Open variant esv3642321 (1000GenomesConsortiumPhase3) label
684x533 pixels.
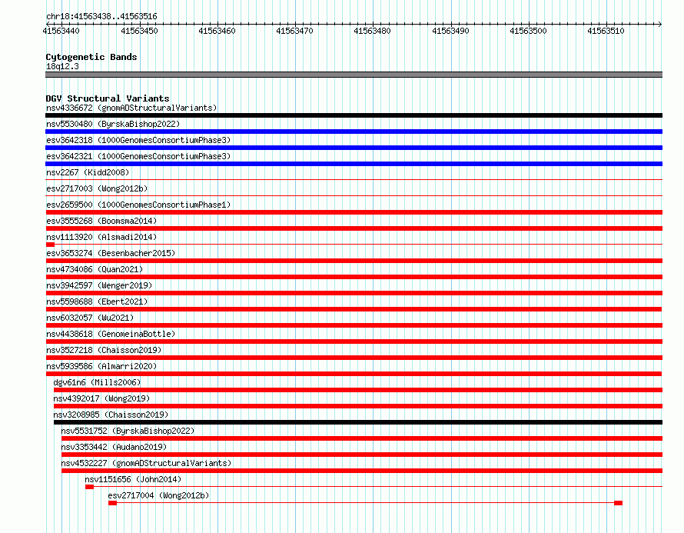(138, 156)
